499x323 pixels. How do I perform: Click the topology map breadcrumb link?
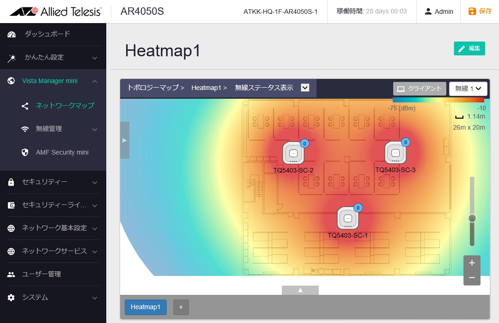tap(155, 88)
